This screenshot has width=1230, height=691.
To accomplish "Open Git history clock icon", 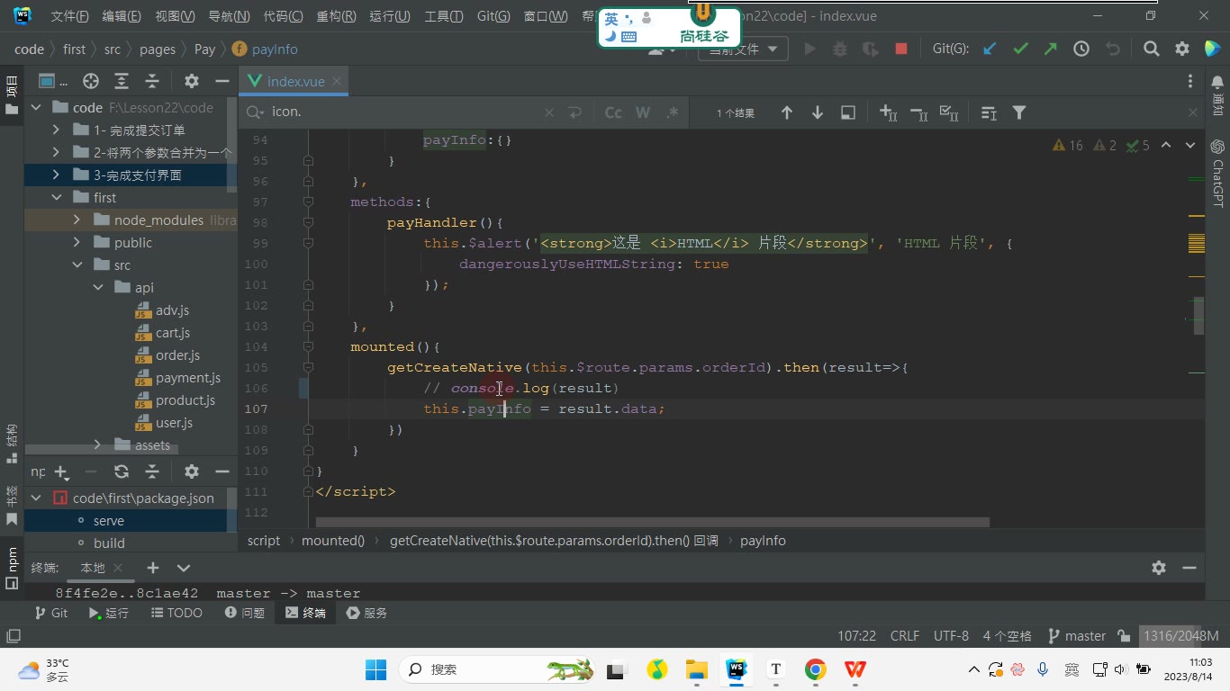I will 1081,49.
